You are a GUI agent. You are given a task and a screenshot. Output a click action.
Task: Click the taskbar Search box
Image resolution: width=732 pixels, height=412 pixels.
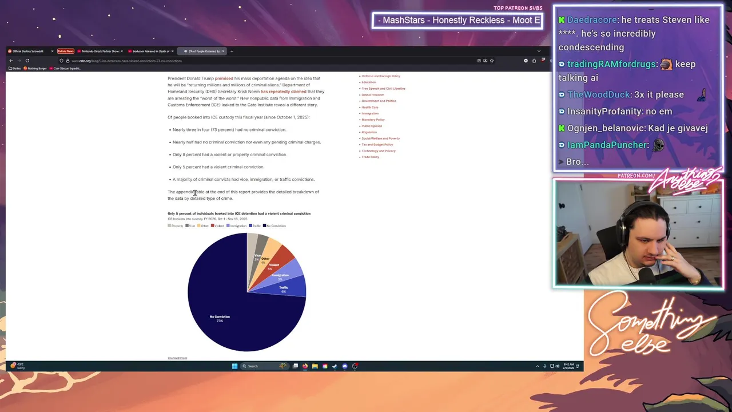pyautogui.click(x=264, y=366)
